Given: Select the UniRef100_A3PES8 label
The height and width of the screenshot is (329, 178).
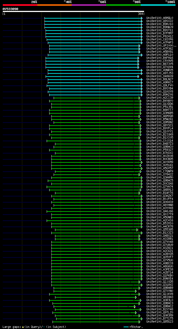Looking at the screenshot, I should pos(160,269).
